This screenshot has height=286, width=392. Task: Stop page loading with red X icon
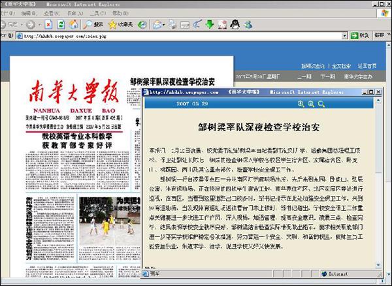coord(48,24)
